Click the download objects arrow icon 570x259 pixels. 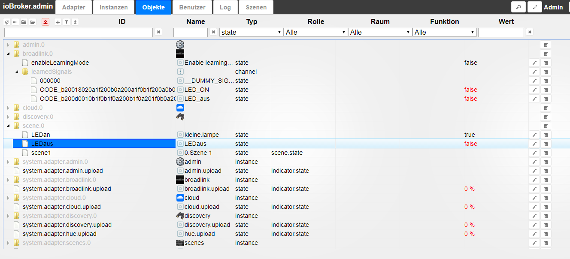75,22
